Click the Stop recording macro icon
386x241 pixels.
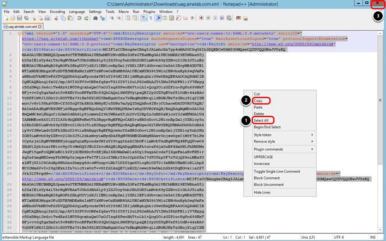(208, 18)
